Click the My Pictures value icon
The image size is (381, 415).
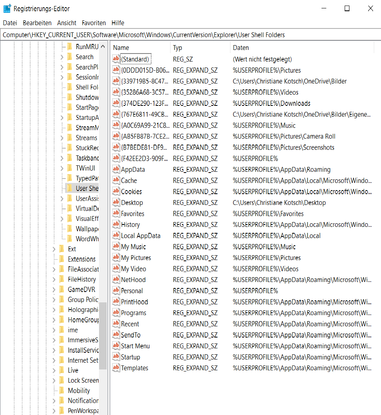pos(116,257)
